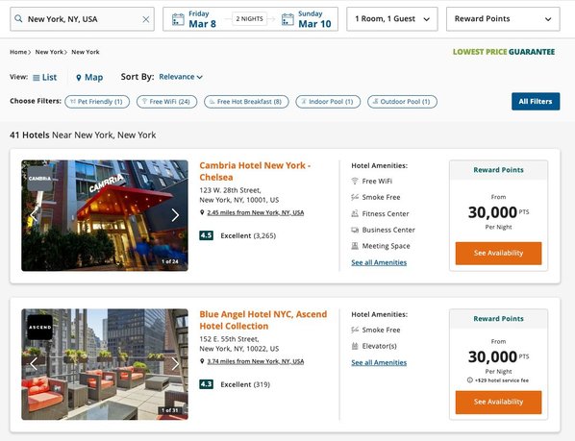
Task: Click Cambria's Smoke Free amenity icon
Action: [355, 197]
